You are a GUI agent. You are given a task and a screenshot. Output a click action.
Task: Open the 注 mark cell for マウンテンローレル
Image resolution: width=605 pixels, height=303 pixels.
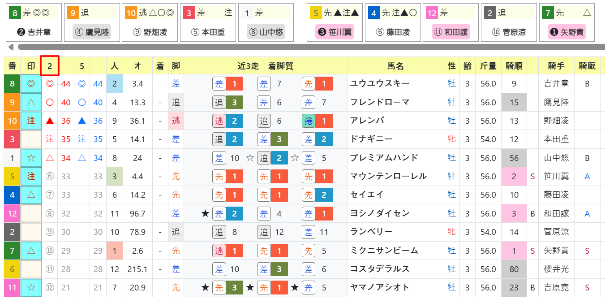click(x=31, y=176)
